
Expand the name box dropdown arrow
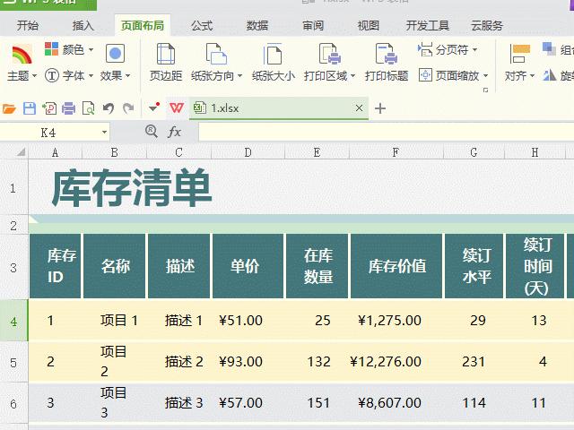[104, 133]
